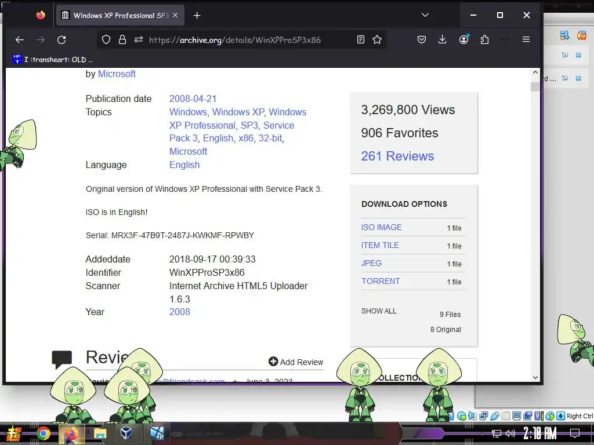Click the 906 Favorites text
Viewport: 594px width, 445px height.
click(x=400, y=133)
